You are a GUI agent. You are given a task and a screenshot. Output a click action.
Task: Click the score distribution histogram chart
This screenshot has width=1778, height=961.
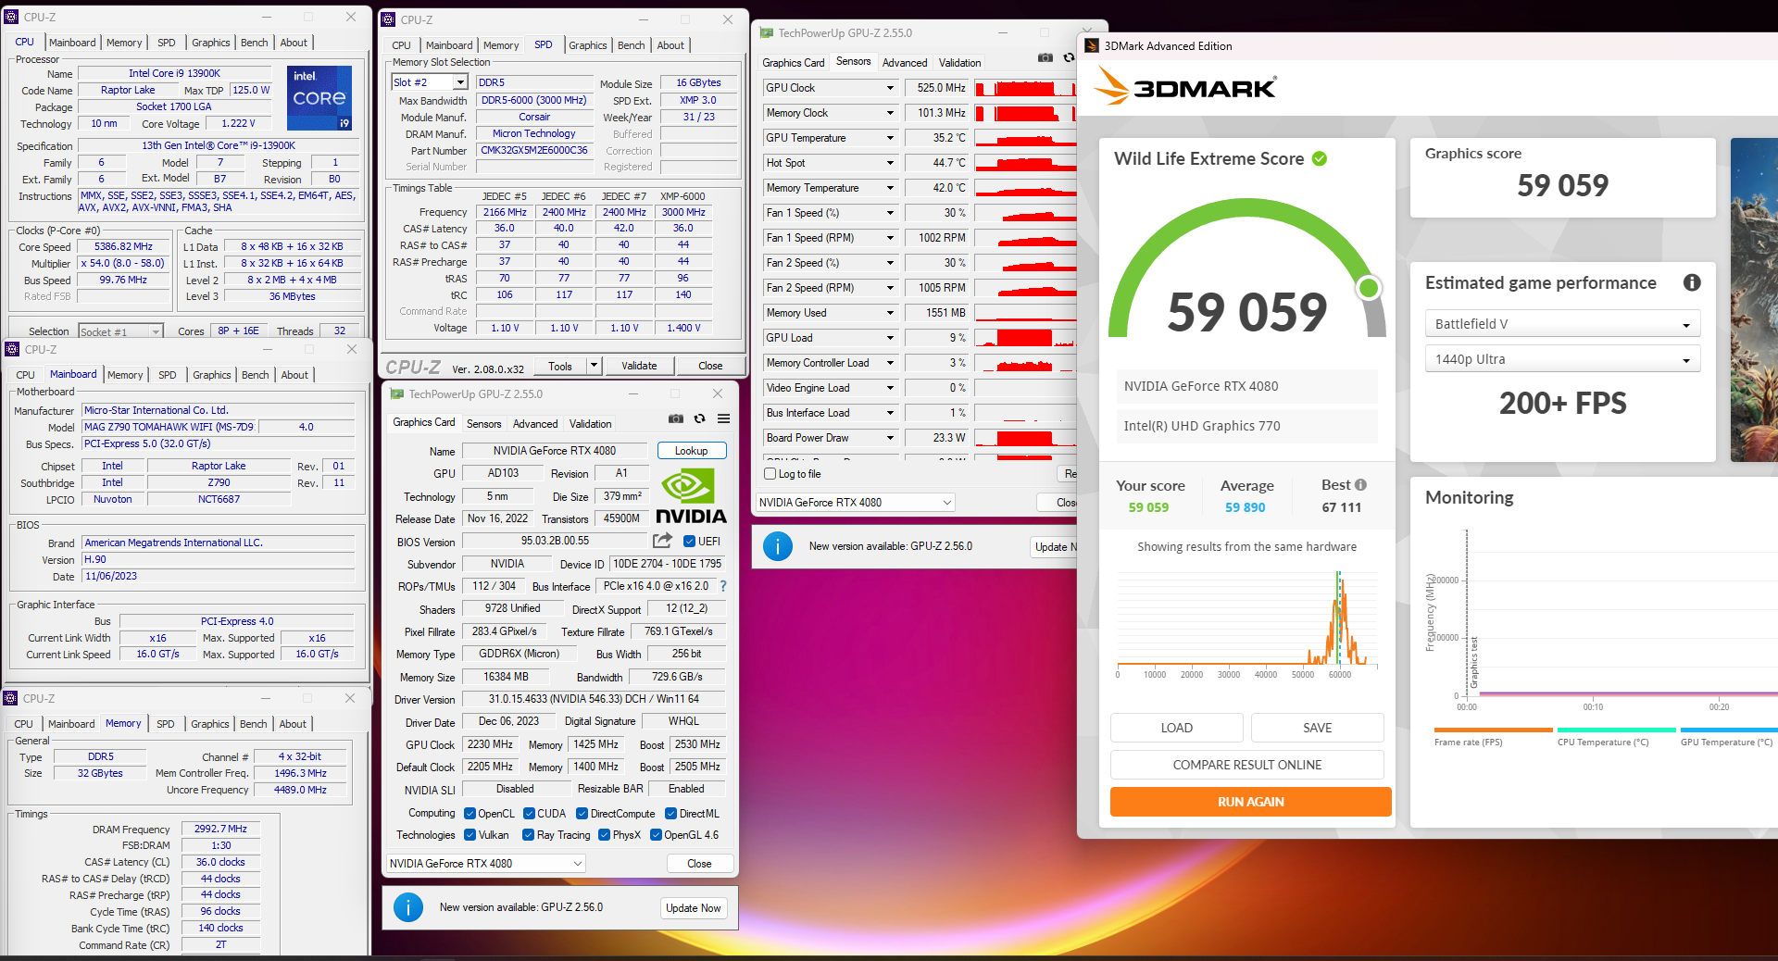pos(1247,623)
